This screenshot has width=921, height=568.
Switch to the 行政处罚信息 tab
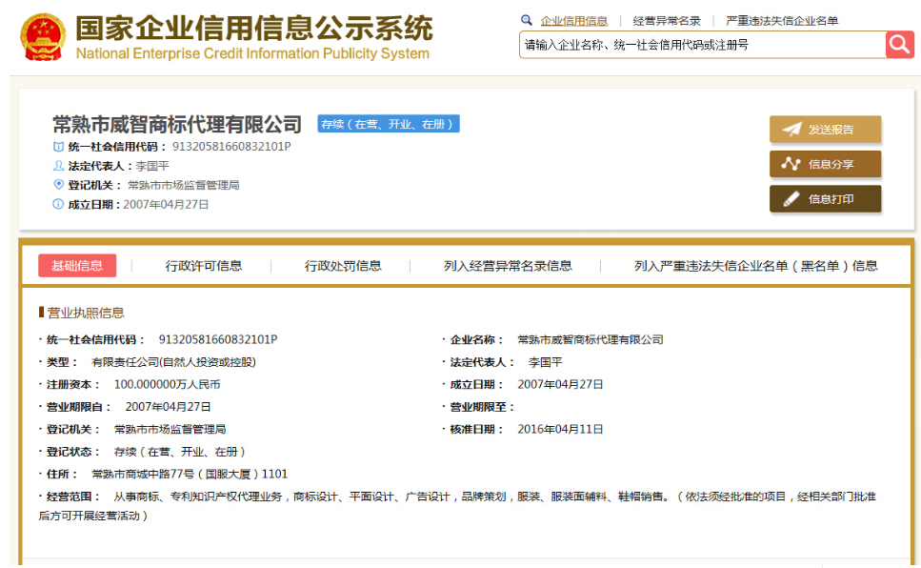coord(343,266)
